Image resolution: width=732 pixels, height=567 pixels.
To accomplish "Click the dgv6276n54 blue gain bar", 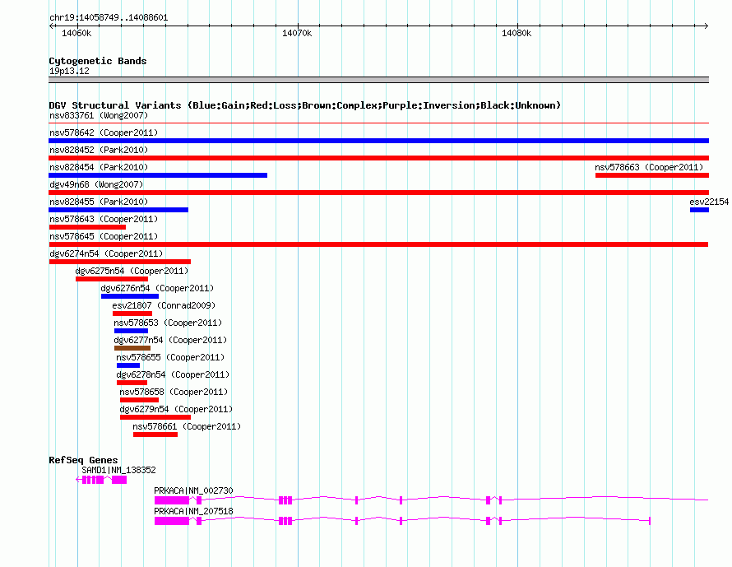I will tap(130, 296).
